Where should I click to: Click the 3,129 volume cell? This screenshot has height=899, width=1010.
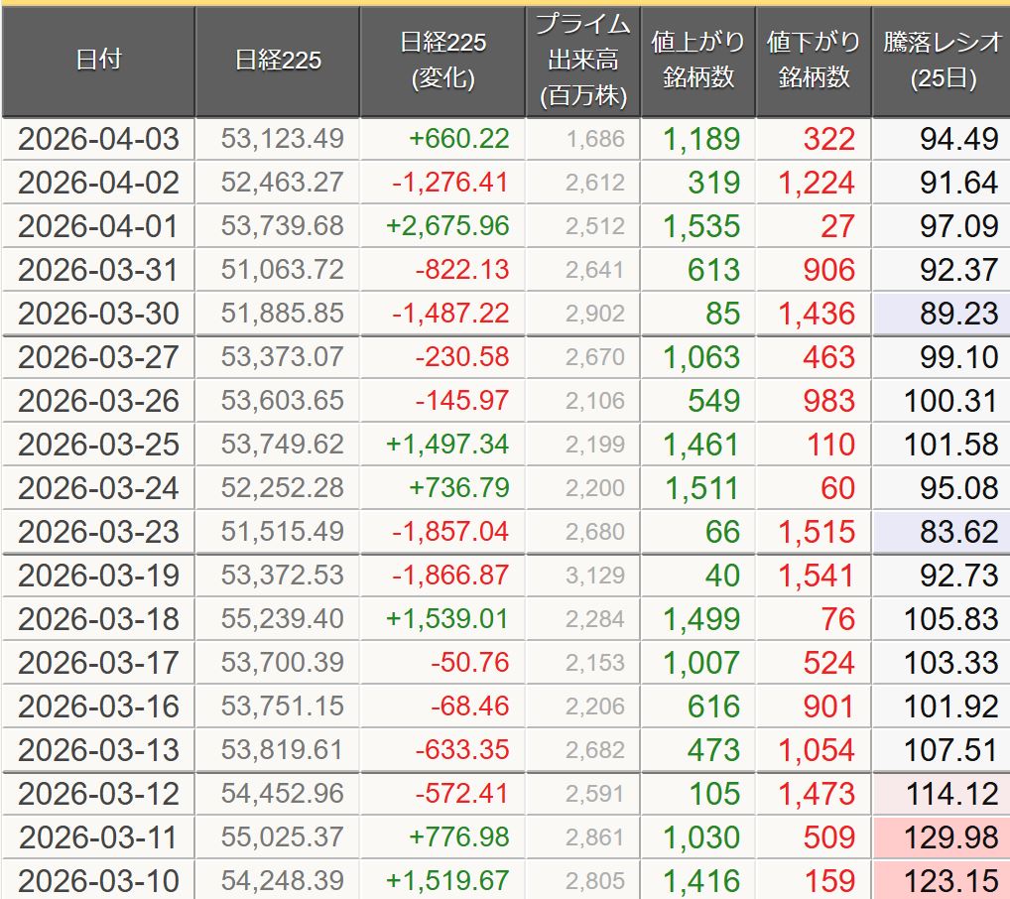tap(595, 576)
